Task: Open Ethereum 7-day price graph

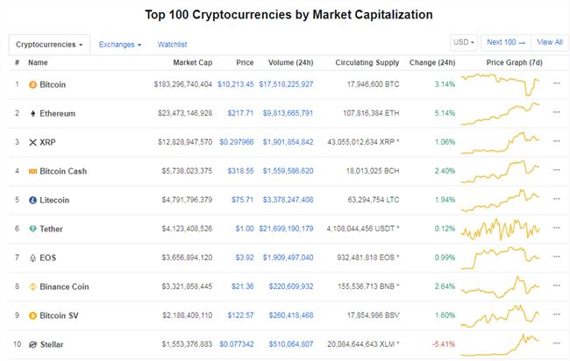Action: (x=500, y=114)
